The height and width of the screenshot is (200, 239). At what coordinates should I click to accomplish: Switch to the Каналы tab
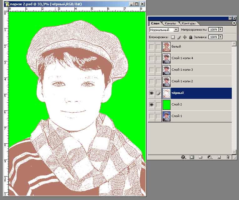coord(170,23)
